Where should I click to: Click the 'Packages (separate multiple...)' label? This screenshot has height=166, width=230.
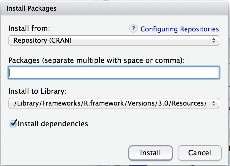point(96,60)
